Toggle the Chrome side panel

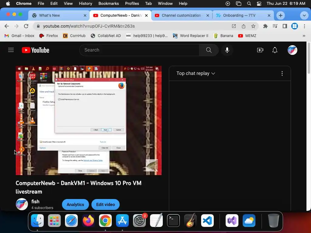click(x=285, y=26)
